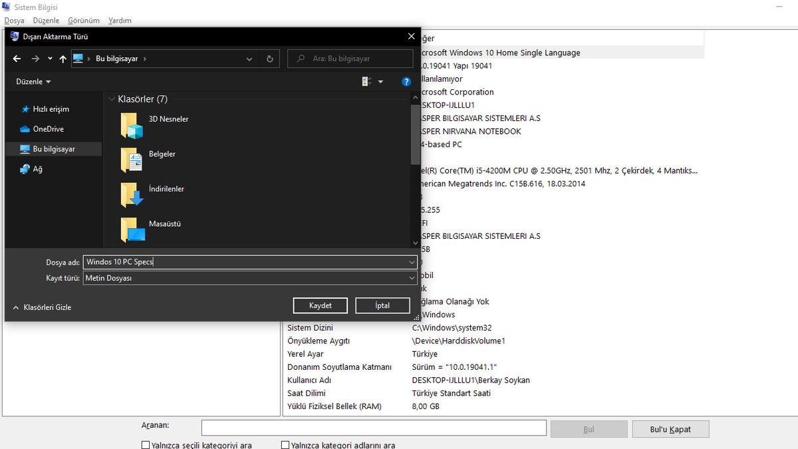Open the Dosya menu
The height and width of the screenshot is (449, 798).
point(14,21)
